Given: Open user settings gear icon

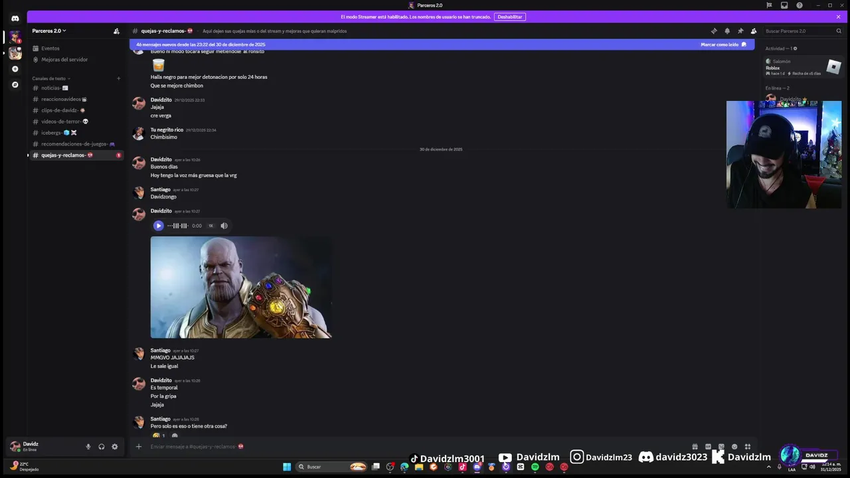Looking at the screenshot, I should point(114,447).
